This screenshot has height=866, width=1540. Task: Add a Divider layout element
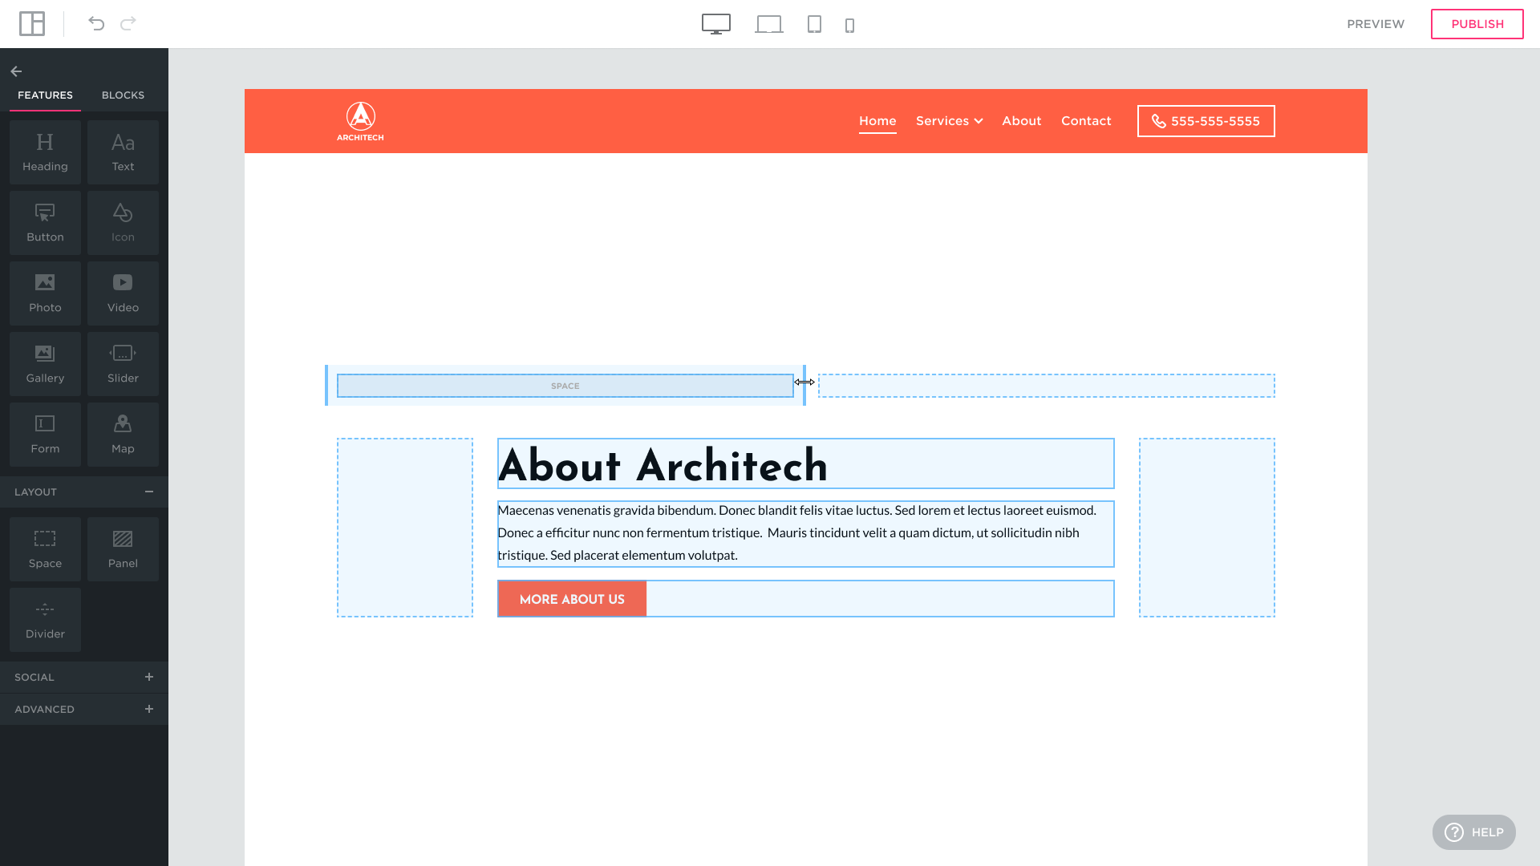[x=45, y=620]
